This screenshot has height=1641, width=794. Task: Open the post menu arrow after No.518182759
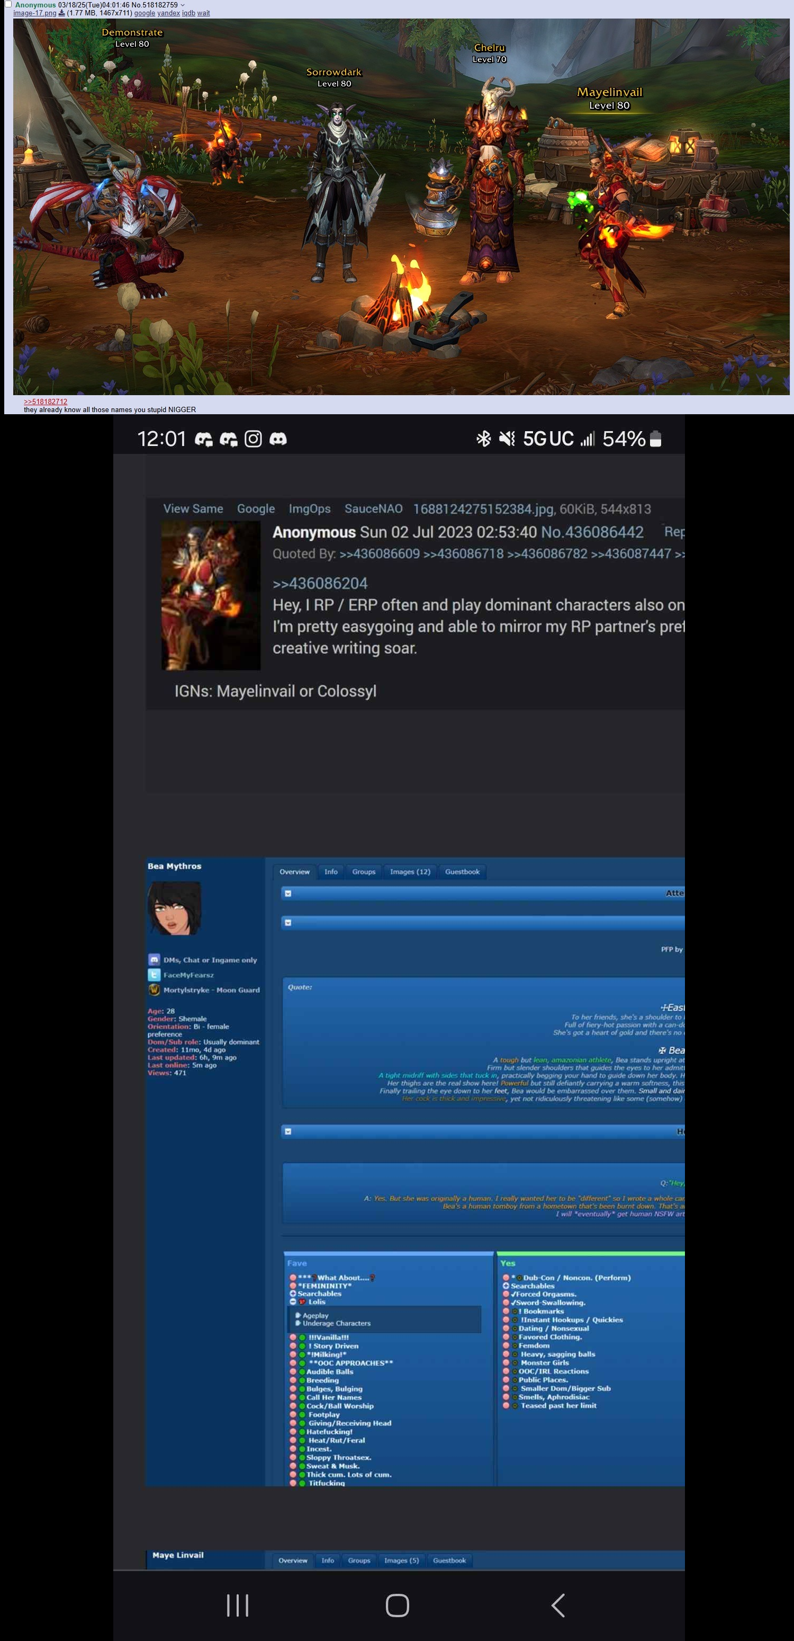[183, 5]
